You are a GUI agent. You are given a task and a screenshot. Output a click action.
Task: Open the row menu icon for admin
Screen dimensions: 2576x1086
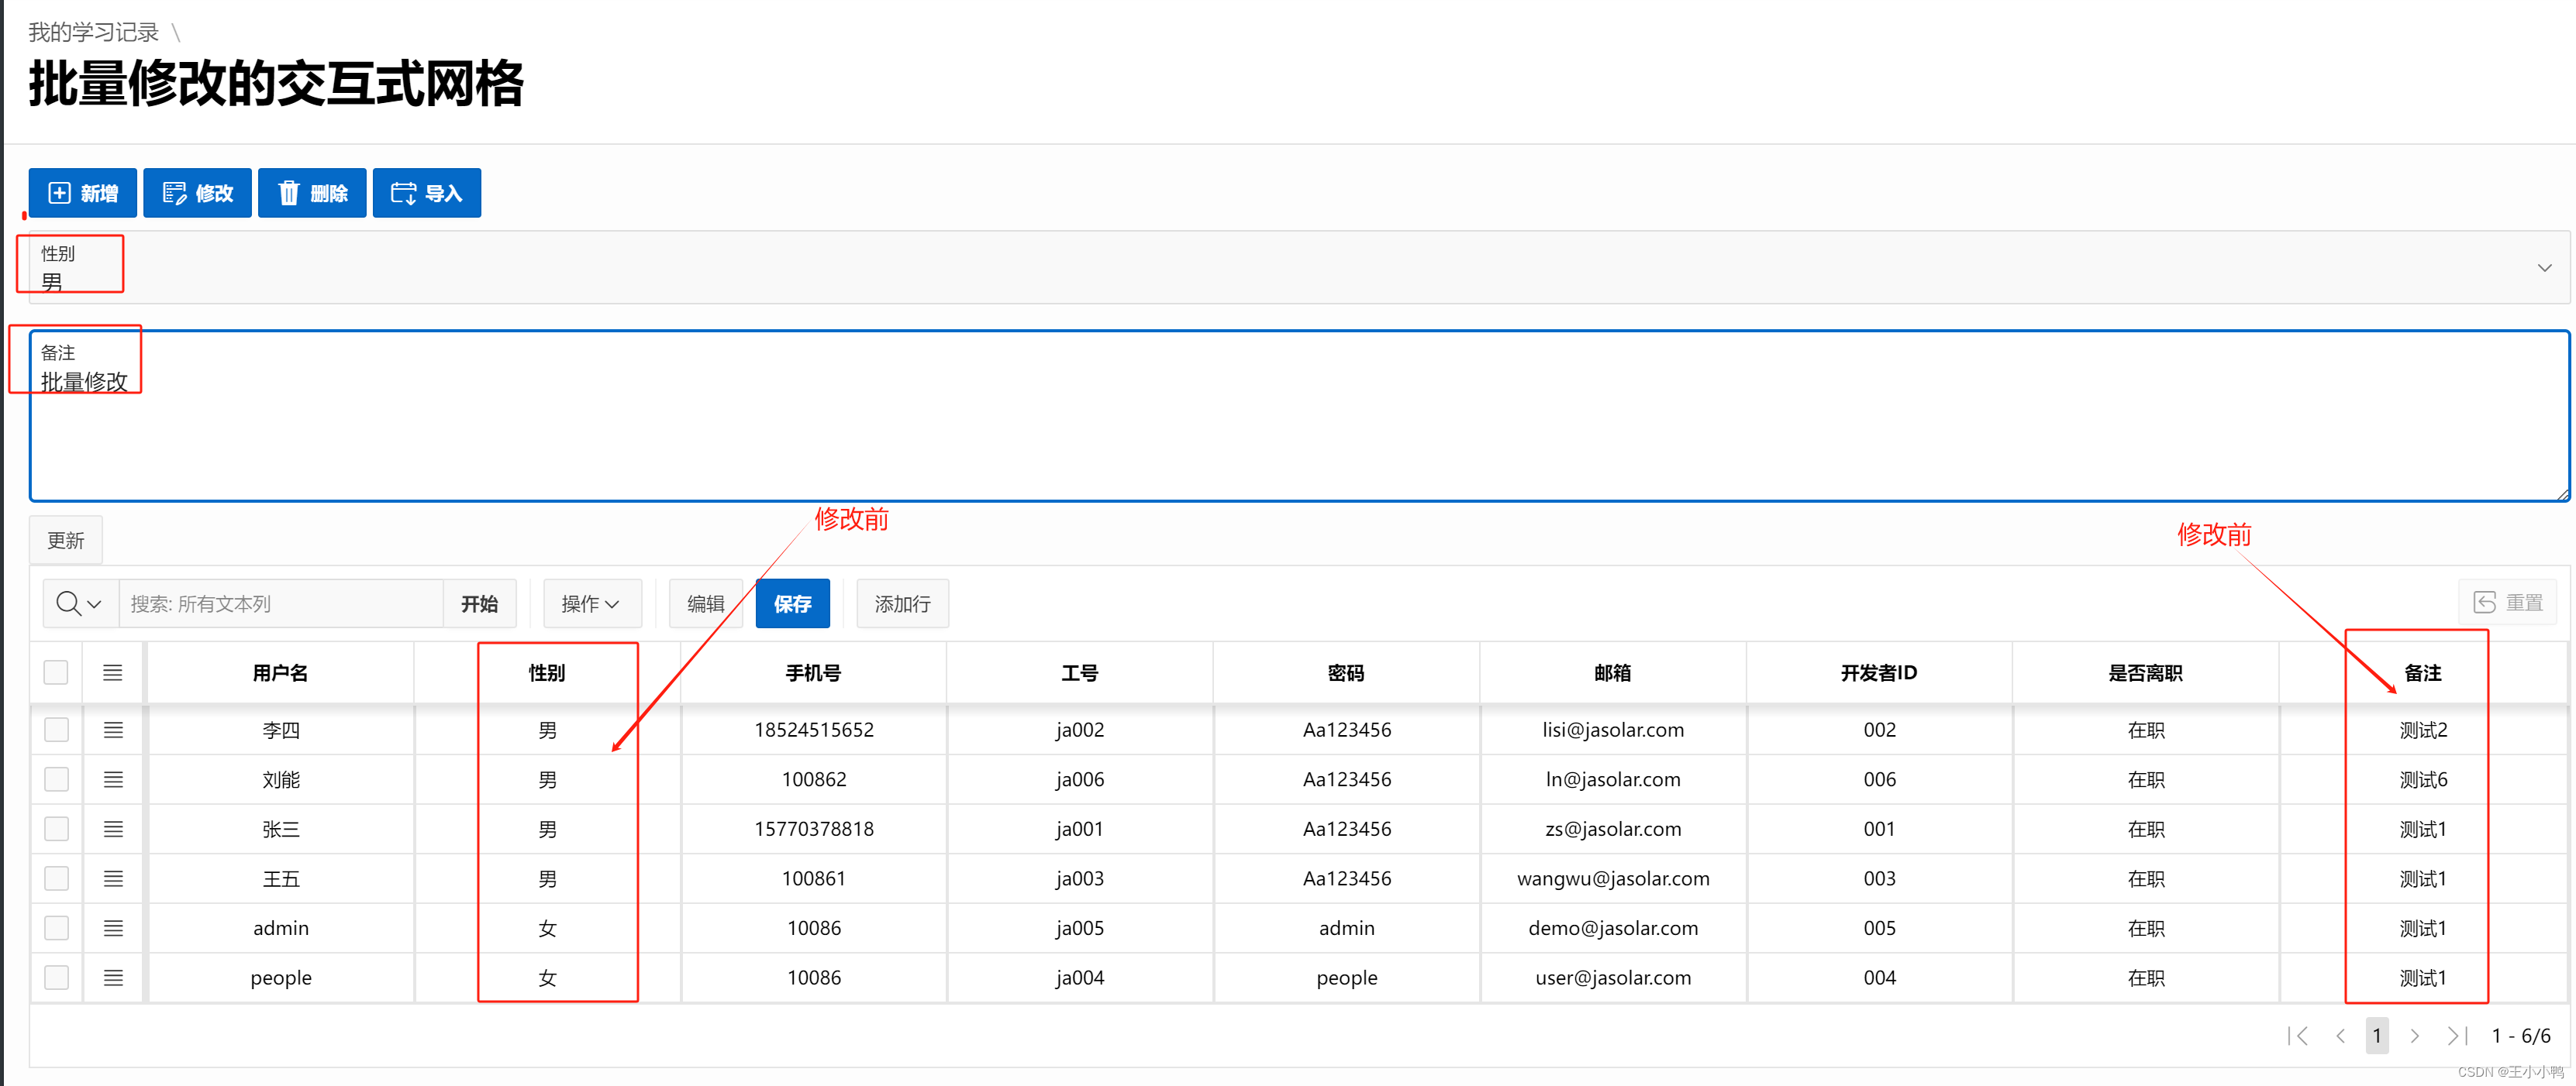(x=113, y=928)
